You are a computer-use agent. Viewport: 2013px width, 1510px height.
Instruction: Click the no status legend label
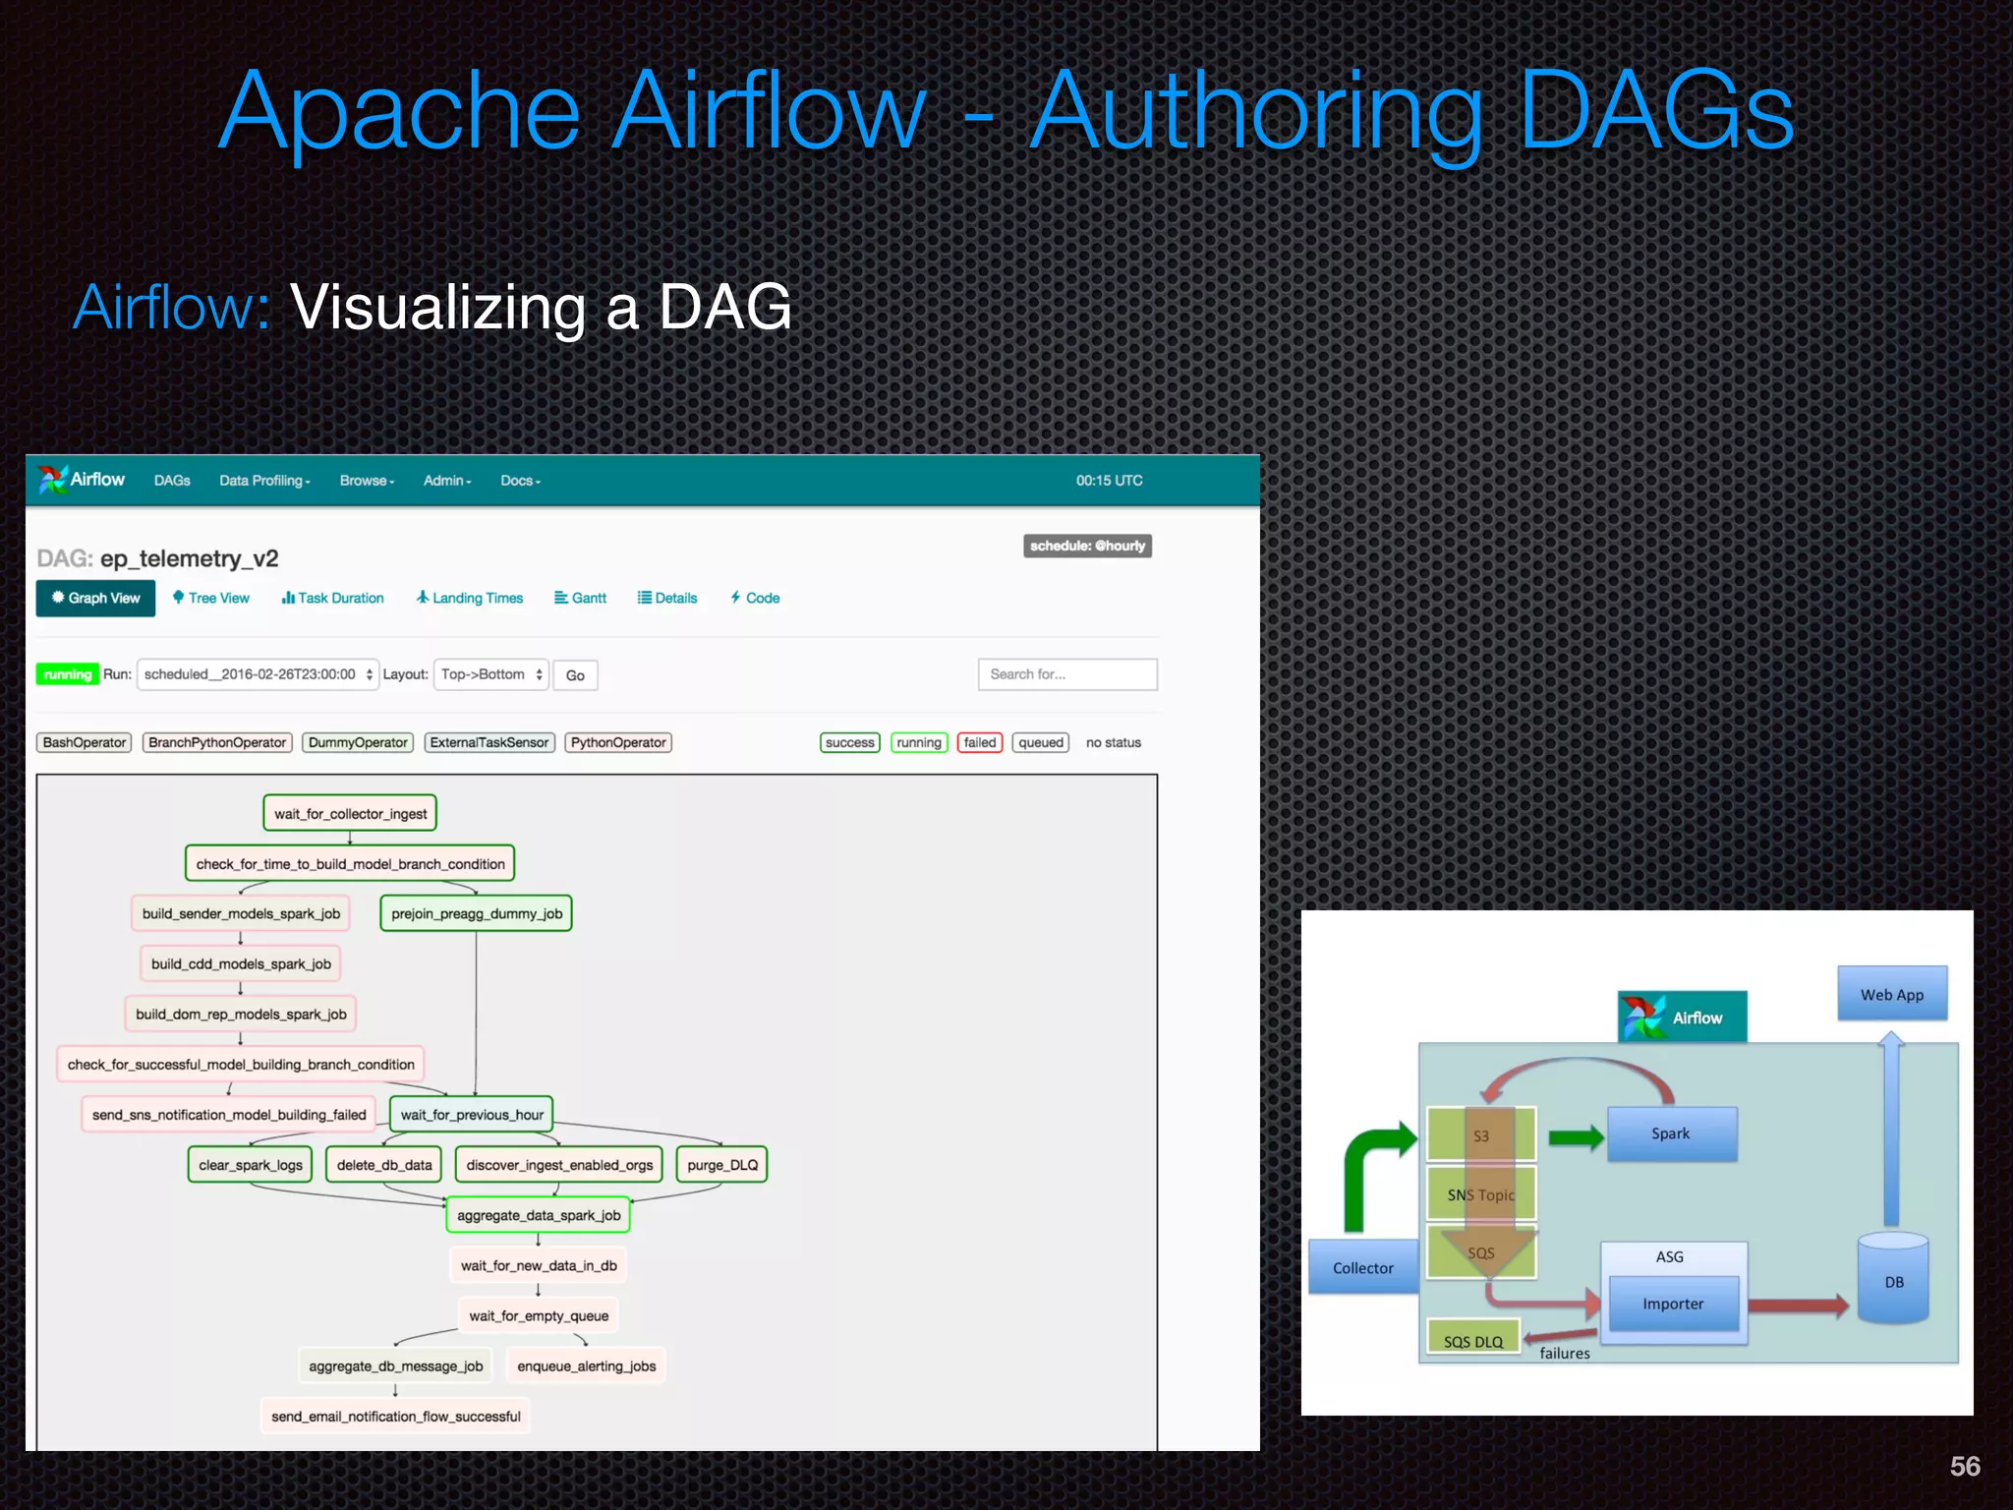click(1114, 742)
